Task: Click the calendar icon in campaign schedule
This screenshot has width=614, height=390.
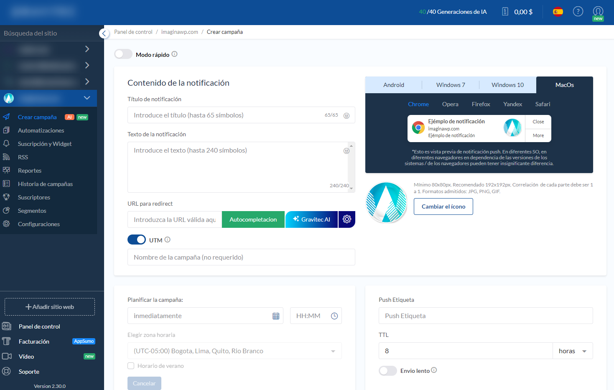Action: pos(276,316)
